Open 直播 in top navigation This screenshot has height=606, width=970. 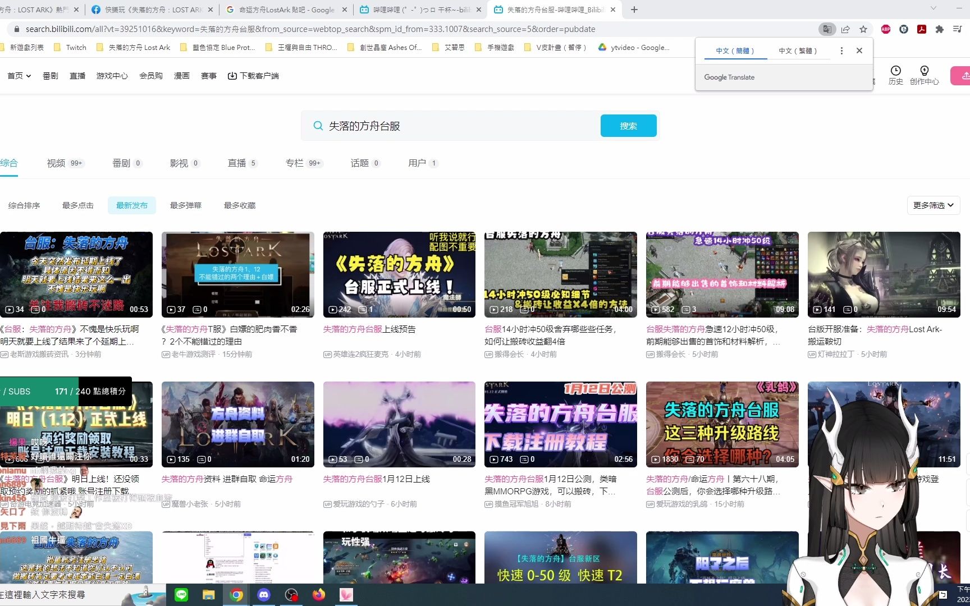77,76
